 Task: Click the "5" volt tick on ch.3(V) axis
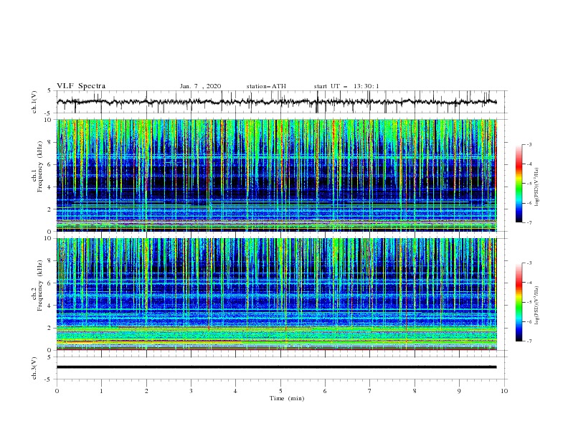click(49, 357)
